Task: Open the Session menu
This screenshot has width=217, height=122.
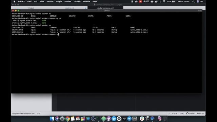Action: point(50,1)
